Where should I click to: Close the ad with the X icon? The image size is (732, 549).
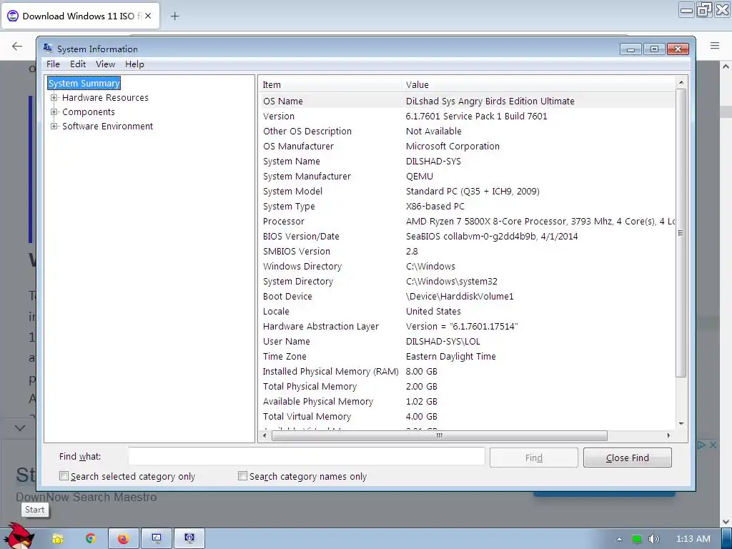(713, 445)
